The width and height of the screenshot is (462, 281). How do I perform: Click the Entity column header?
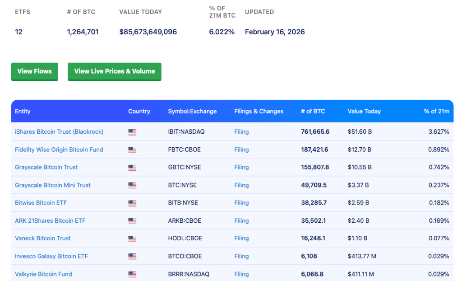pyautogui.click(x=23, y=111)
